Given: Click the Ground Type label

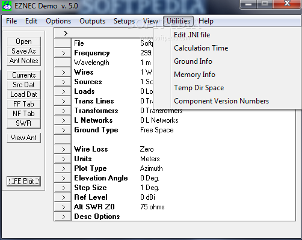Looking at the screenshot, I should [96, 130].
